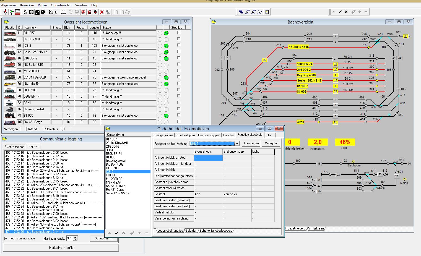Switch to the Decoderstappen tab

209,135
